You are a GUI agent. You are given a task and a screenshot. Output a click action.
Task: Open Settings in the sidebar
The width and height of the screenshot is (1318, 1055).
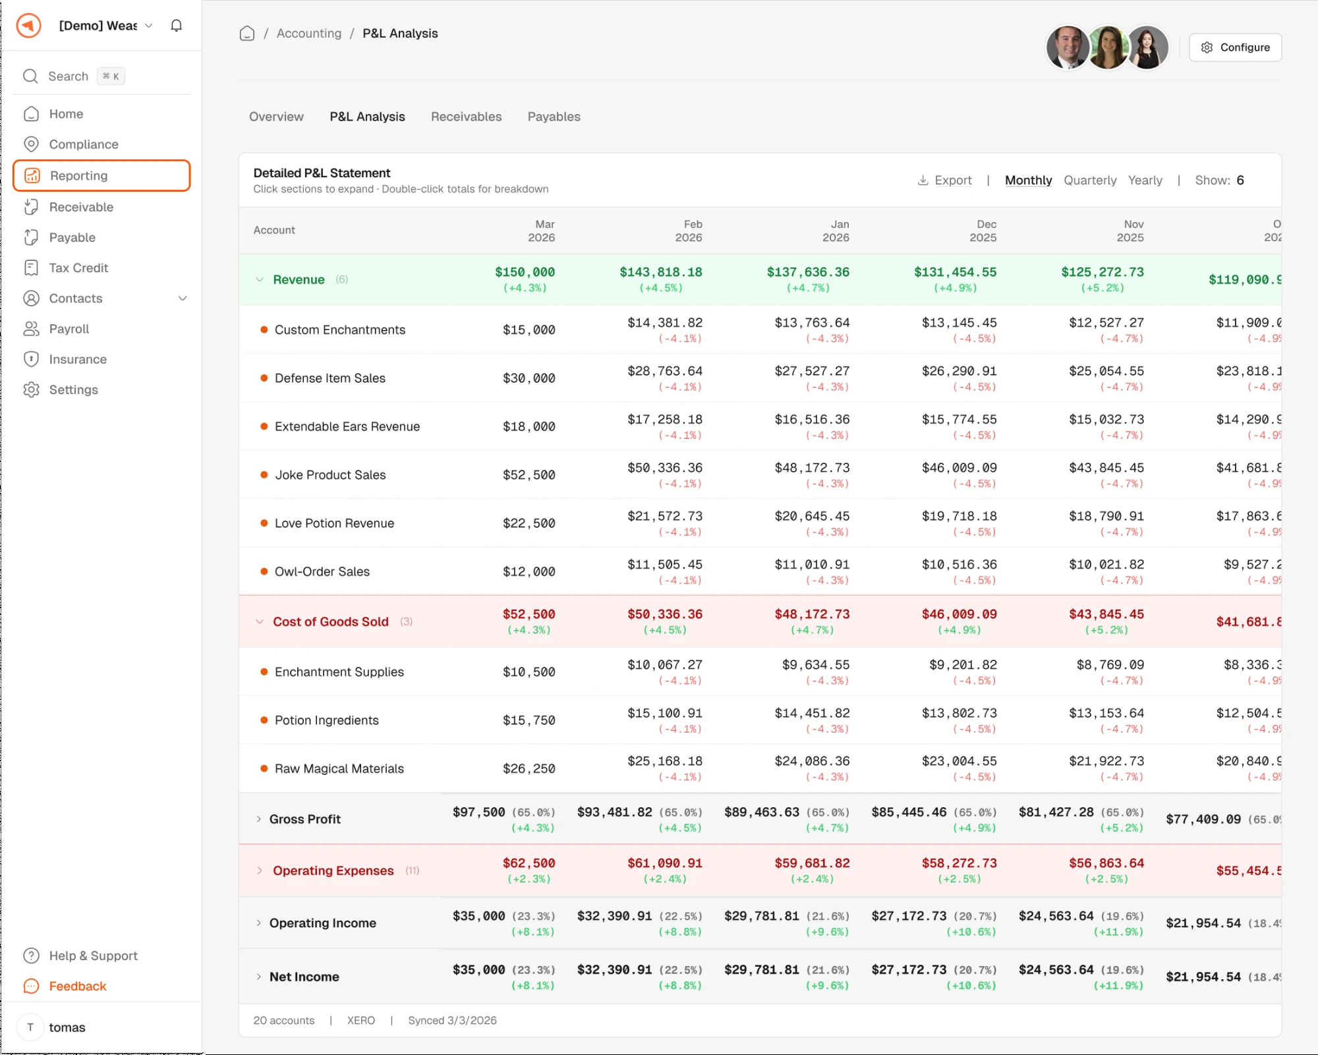(101, 389)
